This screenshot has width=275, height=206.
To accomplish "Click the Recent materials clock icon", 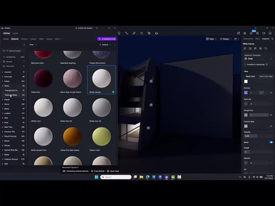I will point(4,62).
